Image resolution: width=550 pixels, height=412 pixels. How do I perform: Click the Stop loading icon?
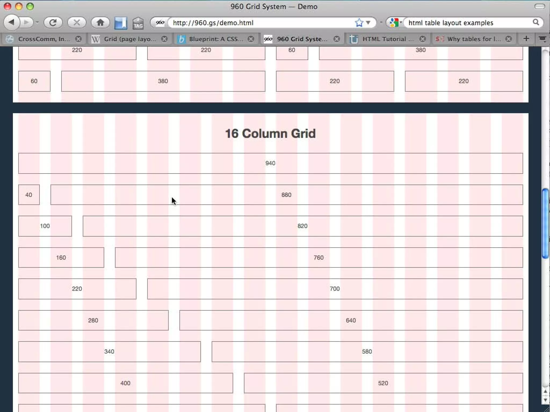77,23
